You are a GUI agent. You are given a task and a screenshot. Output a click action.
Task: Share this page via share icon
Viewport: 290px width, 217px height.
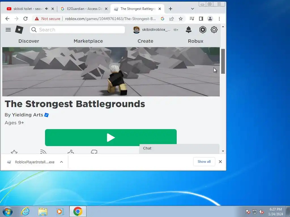(172, 19)
